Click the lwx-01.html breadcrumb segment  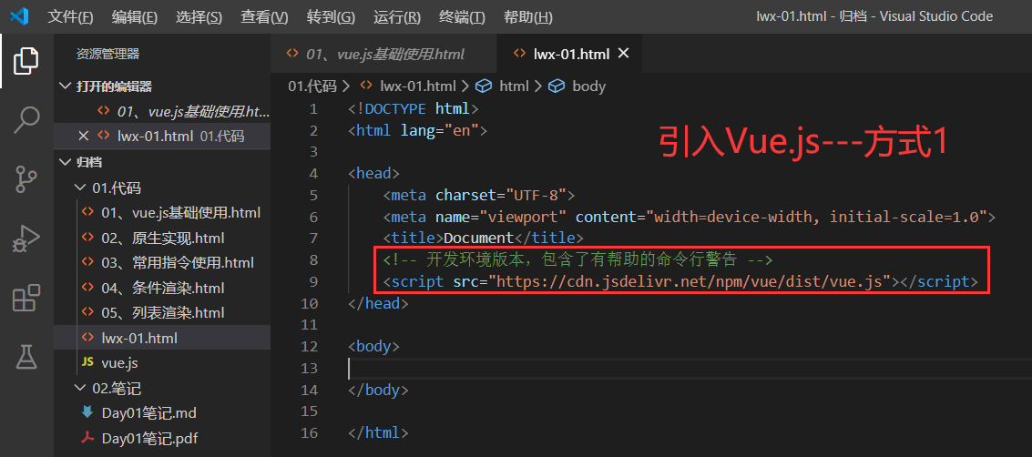pyautogui.click(x=418, y=86)
